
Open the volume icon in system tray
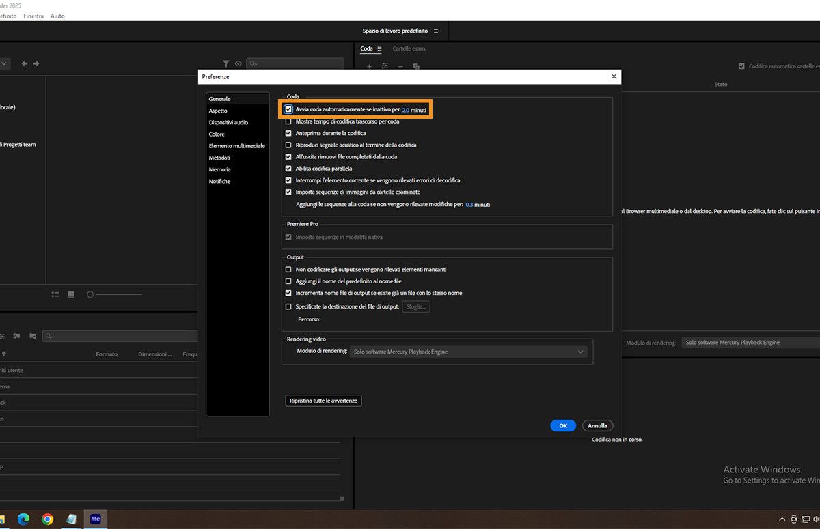coord(817,519)
